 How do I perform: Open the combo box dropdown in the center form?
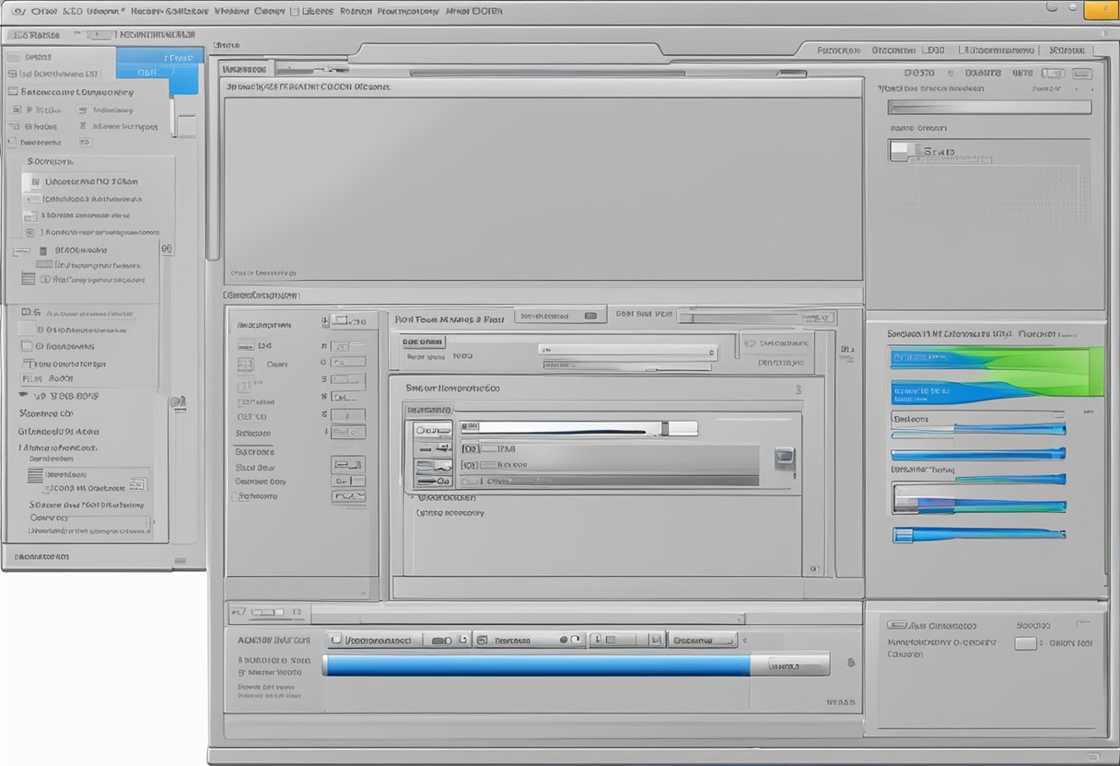[711, 353]
